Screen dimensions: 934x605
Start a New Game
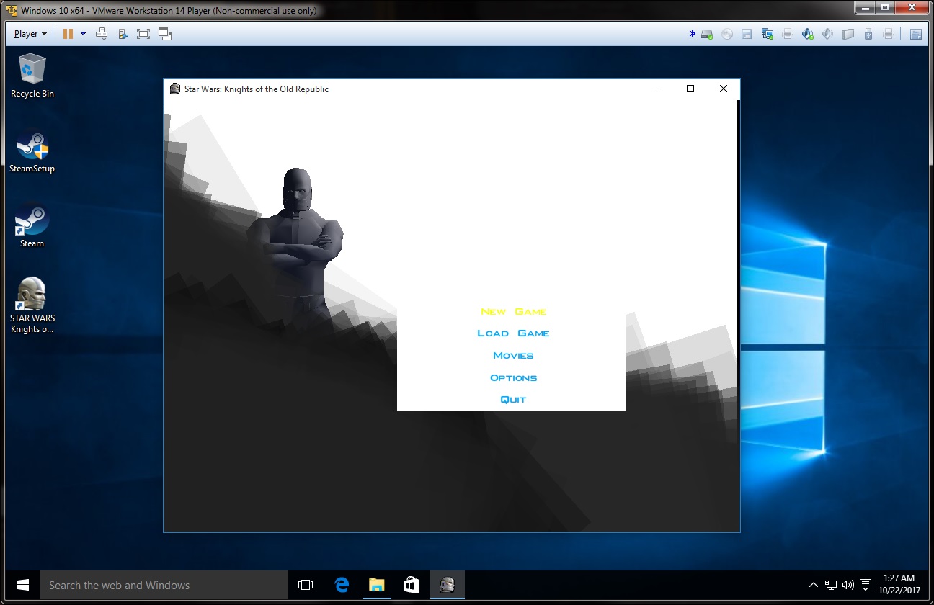pyautogui.click(x=514, y=312)
